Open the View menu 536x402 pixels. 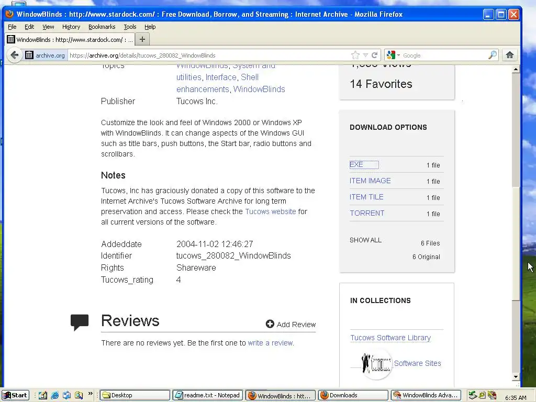(x=48, y=27)
